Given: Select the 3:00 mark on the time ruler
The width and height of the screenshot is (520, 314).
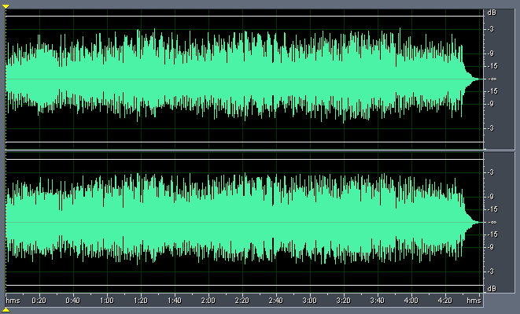Looking at the screenshot, I should [x=310, y=301].
